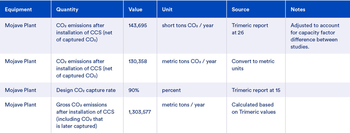Click the Unit column header

click(x=167, y=9)
